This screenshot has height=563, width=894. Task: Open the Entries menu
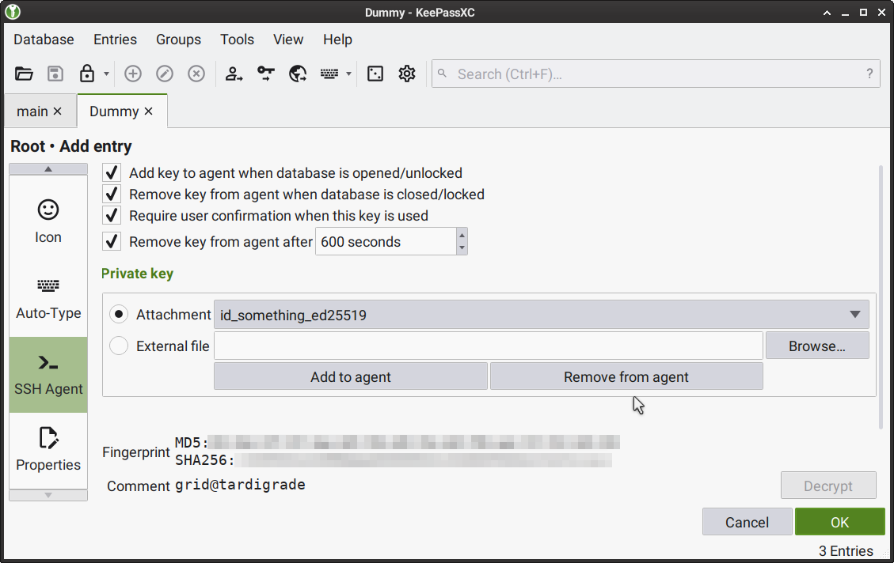click(115, 39)
